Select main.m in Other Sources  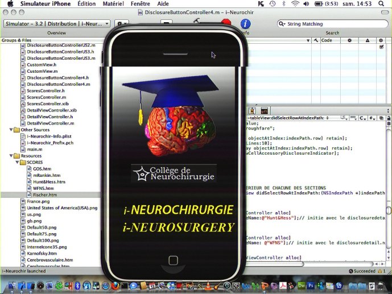pyautogui.click(x=35, y=149)
